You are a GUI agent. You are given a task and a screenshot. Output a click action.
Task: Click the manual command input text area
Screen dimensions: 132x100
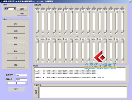pos(83,92)
